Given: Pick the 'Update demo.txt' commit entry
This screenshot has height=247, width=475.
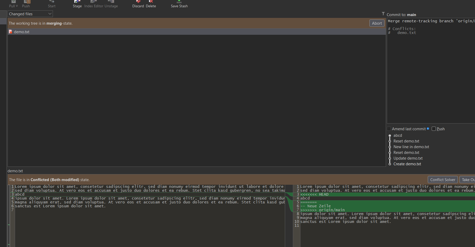Looking at the screenshot, I should coord(408,158).
